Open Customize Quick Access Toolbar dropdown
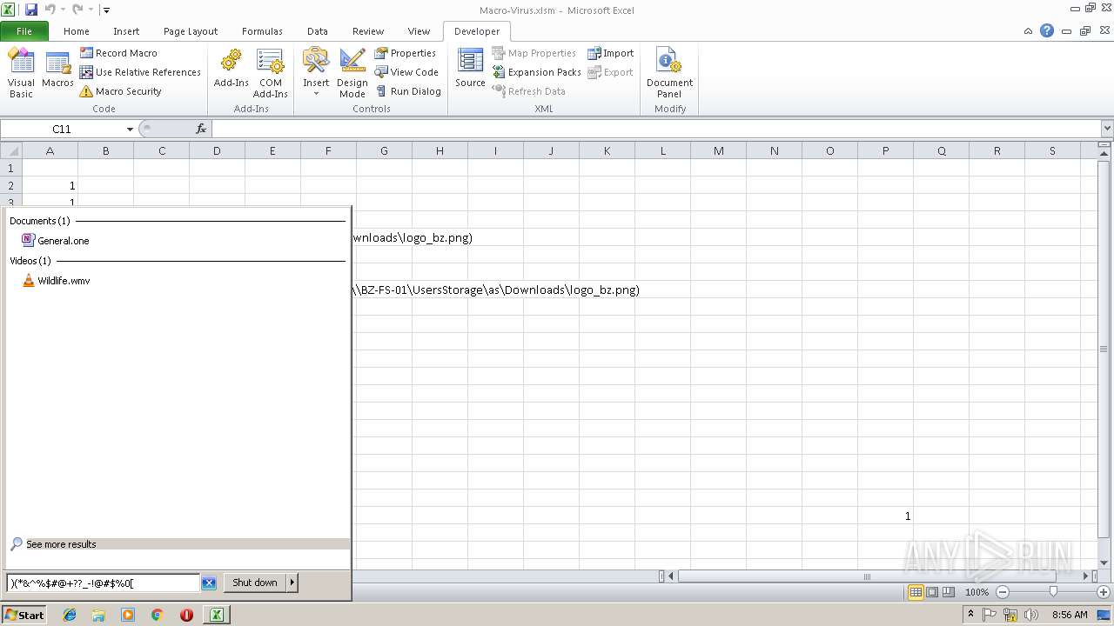The image size is (1114, 626). tap(106, 10)
